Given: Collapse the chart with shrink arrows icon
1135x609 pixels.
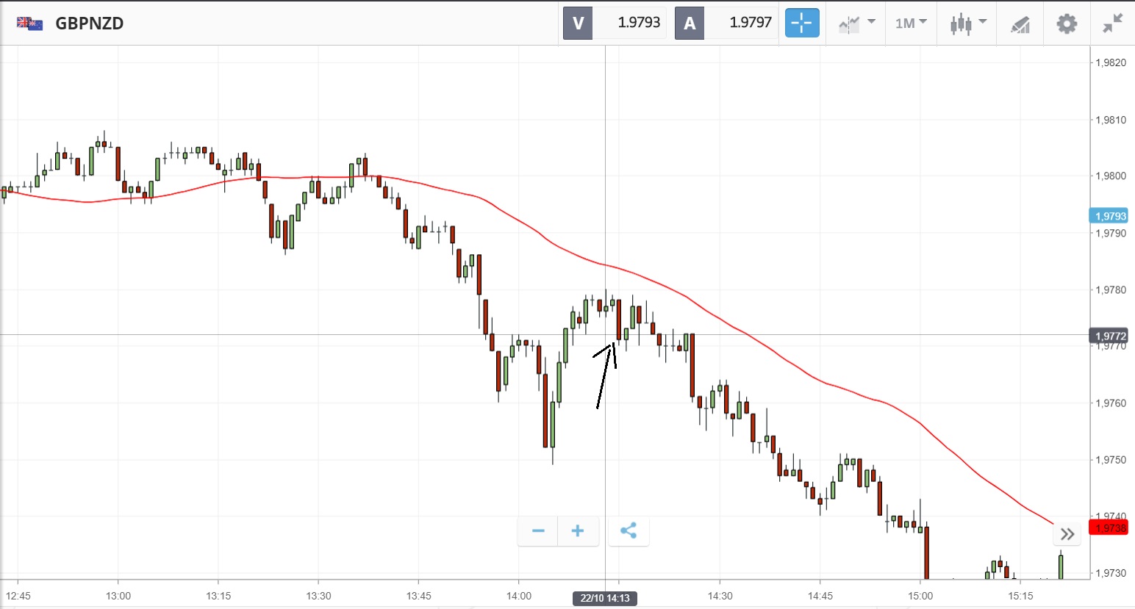Looking at the screenshot, I should pos(1112,24).
